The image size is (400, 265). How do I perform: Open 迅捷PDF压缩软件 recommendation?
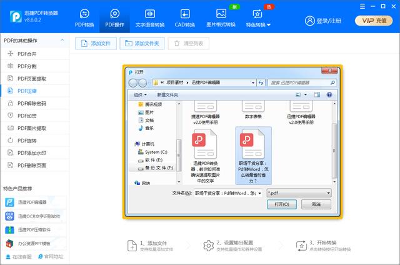35,230
